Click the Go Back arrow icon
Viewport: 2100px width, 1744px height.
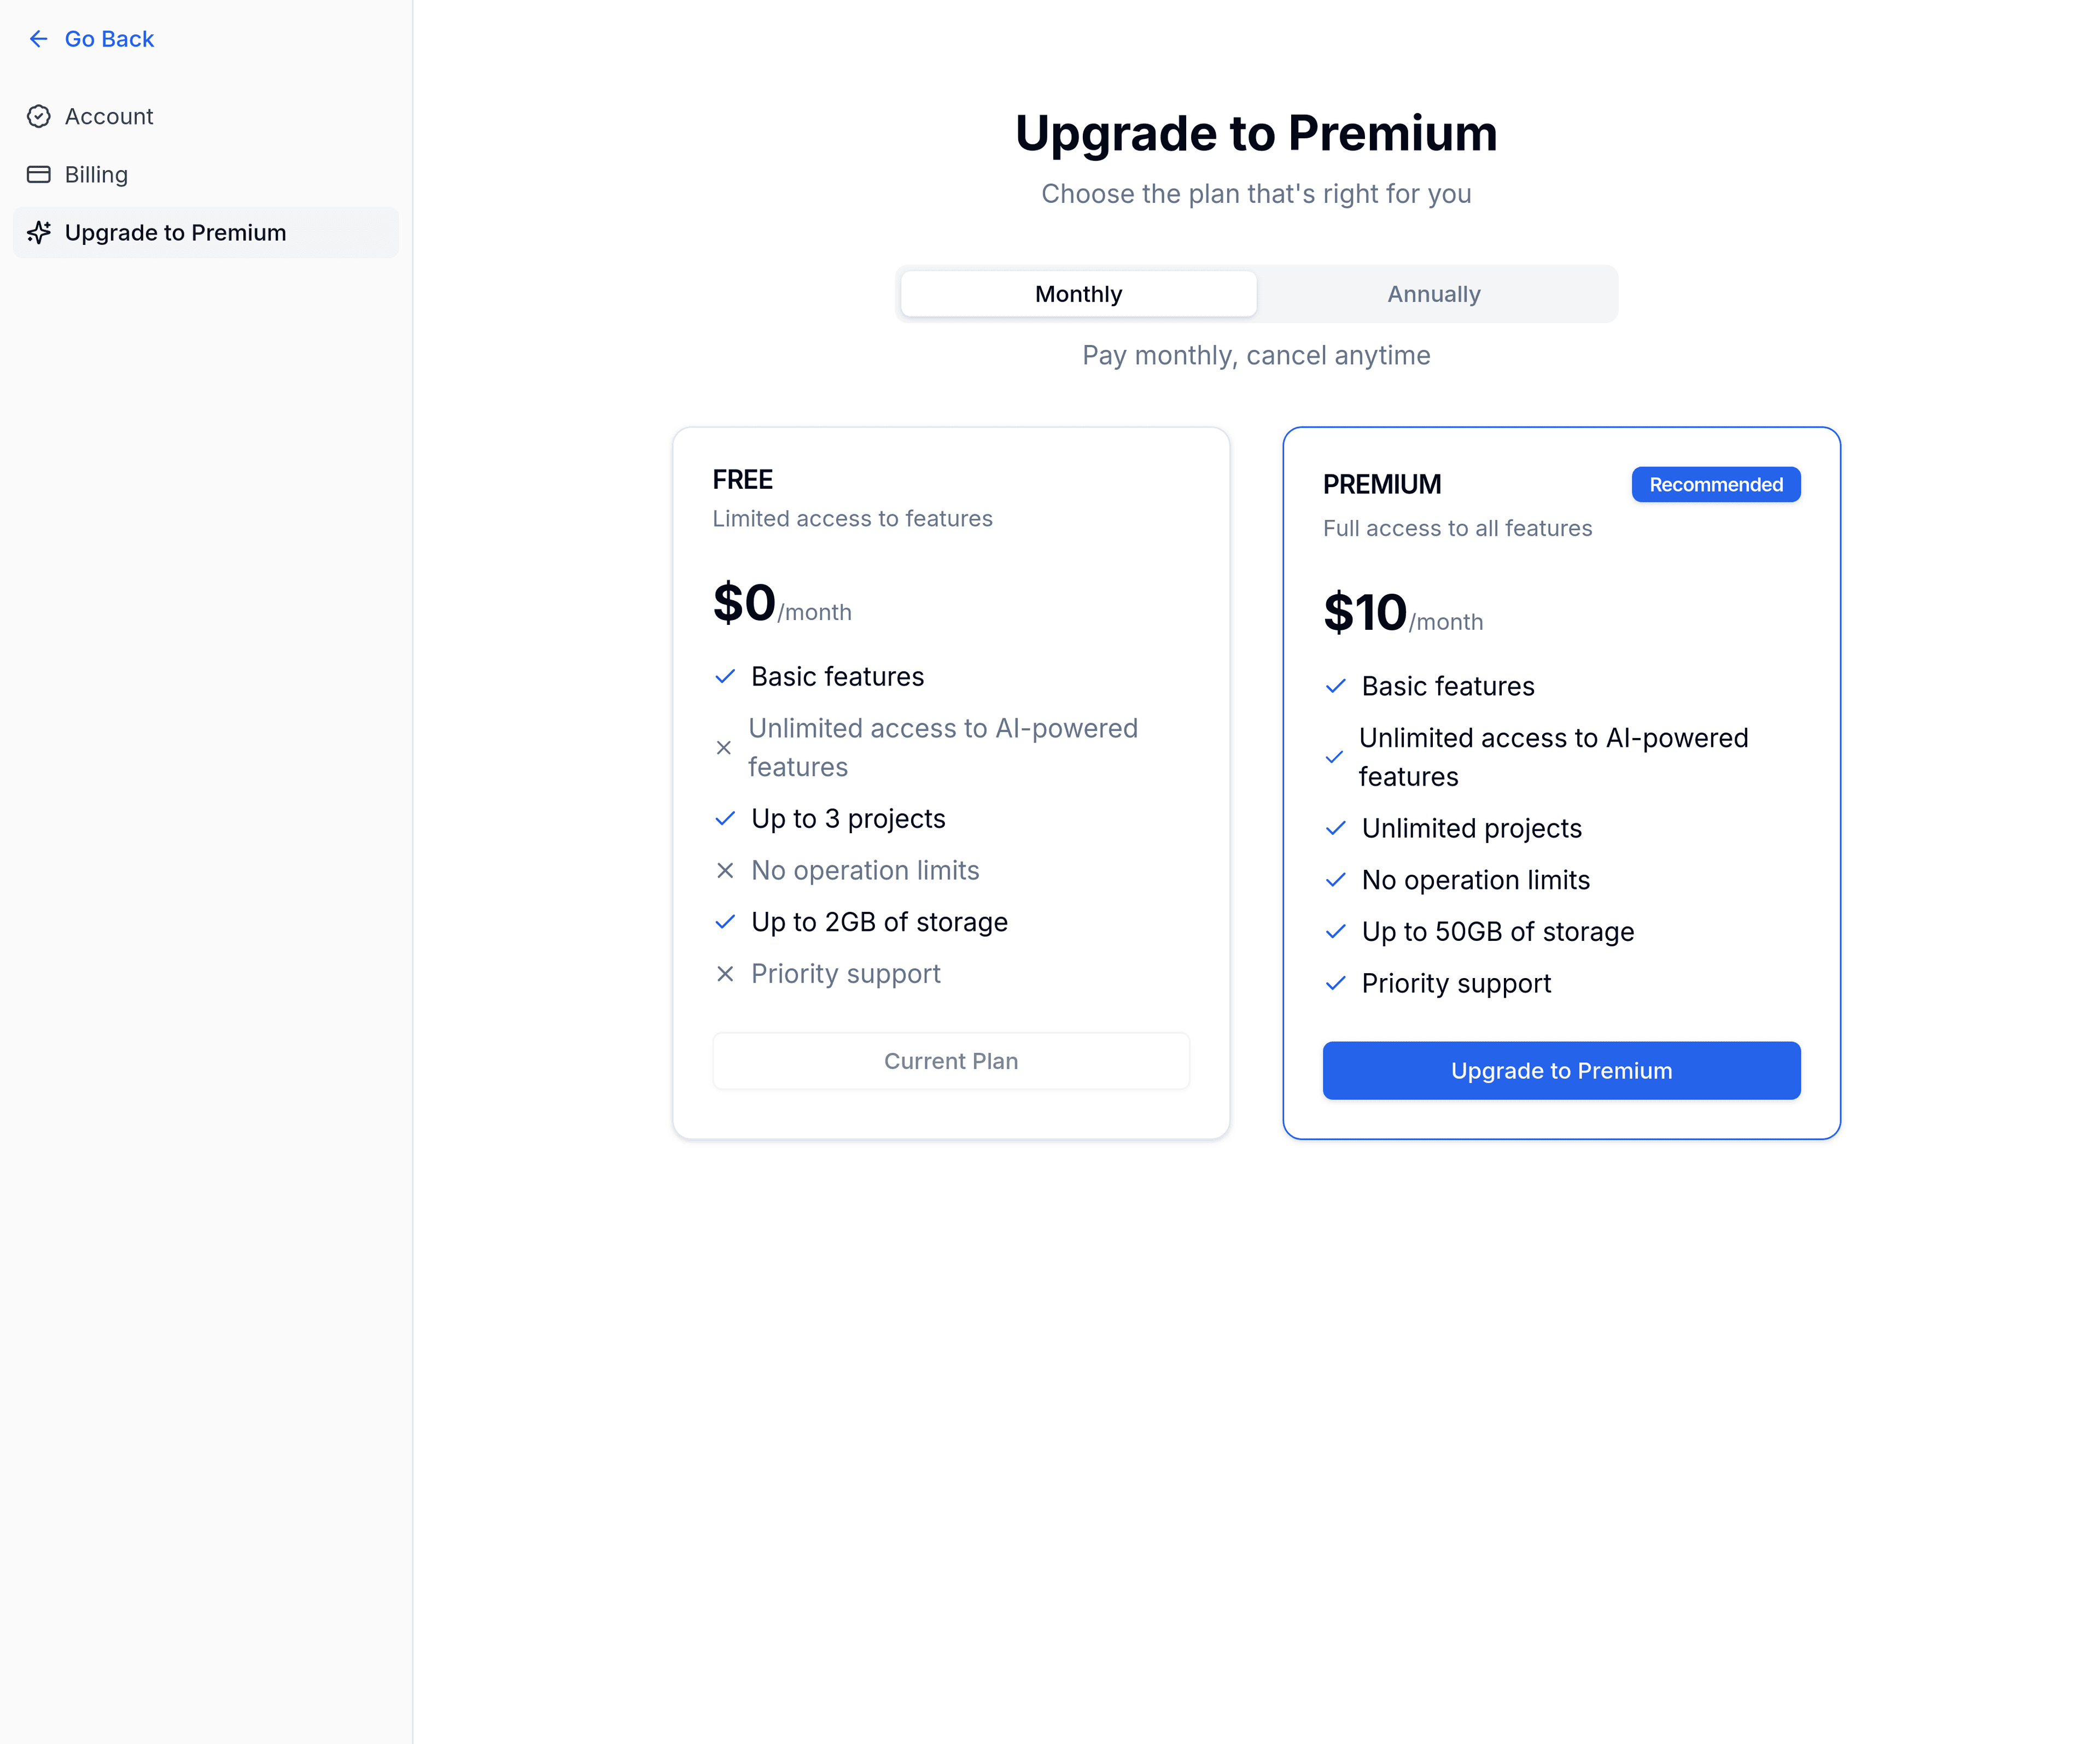point(39,39)
